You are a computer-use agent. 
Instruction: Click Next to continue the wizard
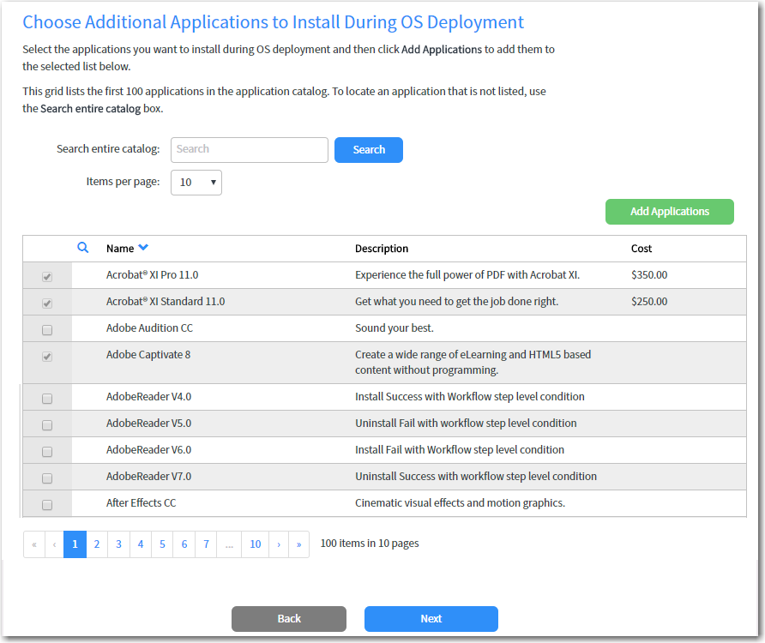pos(431,619)
